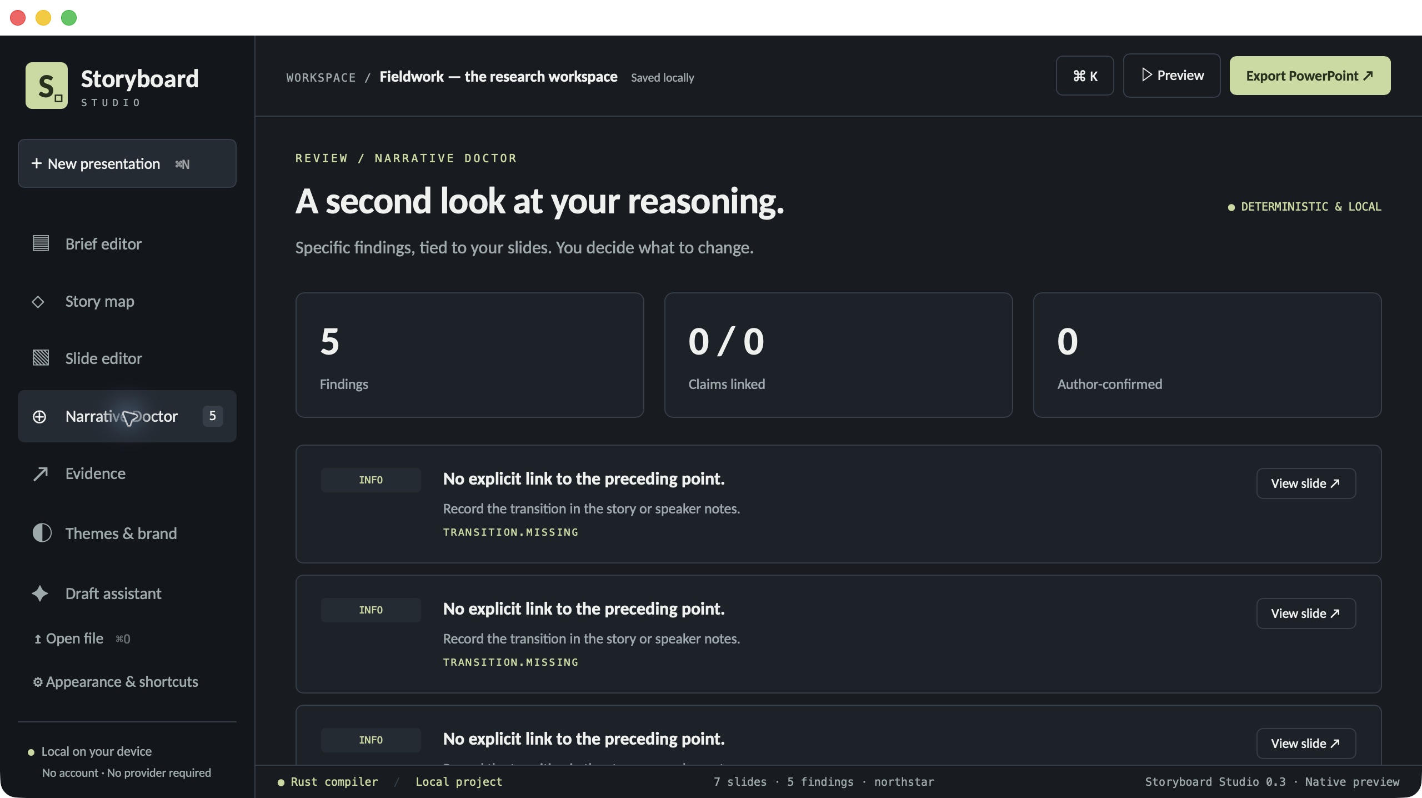1422x798 pixels.
Task: Click the Narrative Doctor crosshair icon
Action: [x=39, y=417]
